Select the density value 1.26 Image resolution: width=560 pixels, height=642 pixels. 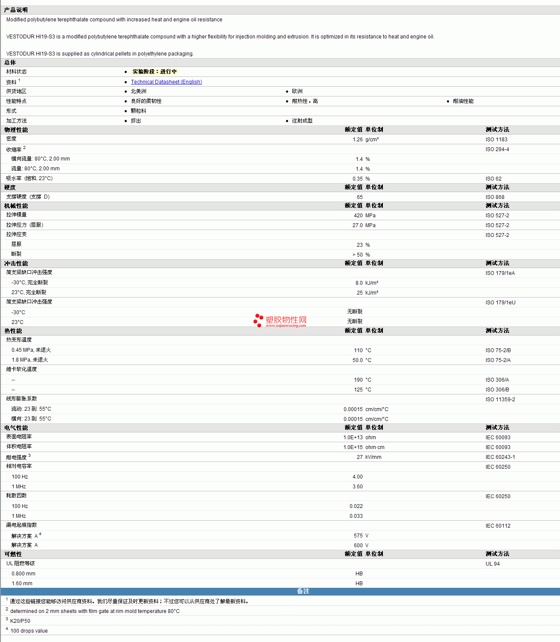tap(358, 140)
